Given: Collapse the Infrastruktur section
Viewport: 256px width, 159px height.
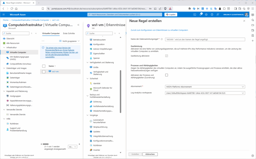Looking at the screenshot, I should click(4, 48).
